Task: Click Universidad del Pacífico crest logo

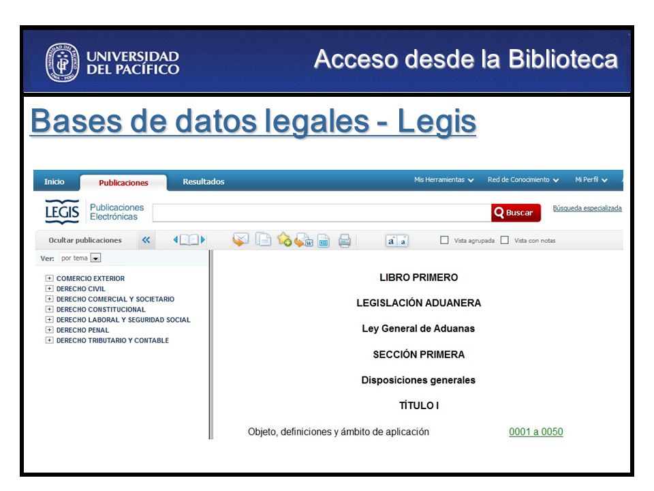Action: [62, 63]
